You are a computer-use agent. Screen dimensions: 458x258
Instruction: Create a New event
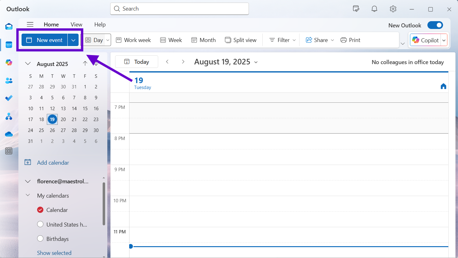point(45,40)
